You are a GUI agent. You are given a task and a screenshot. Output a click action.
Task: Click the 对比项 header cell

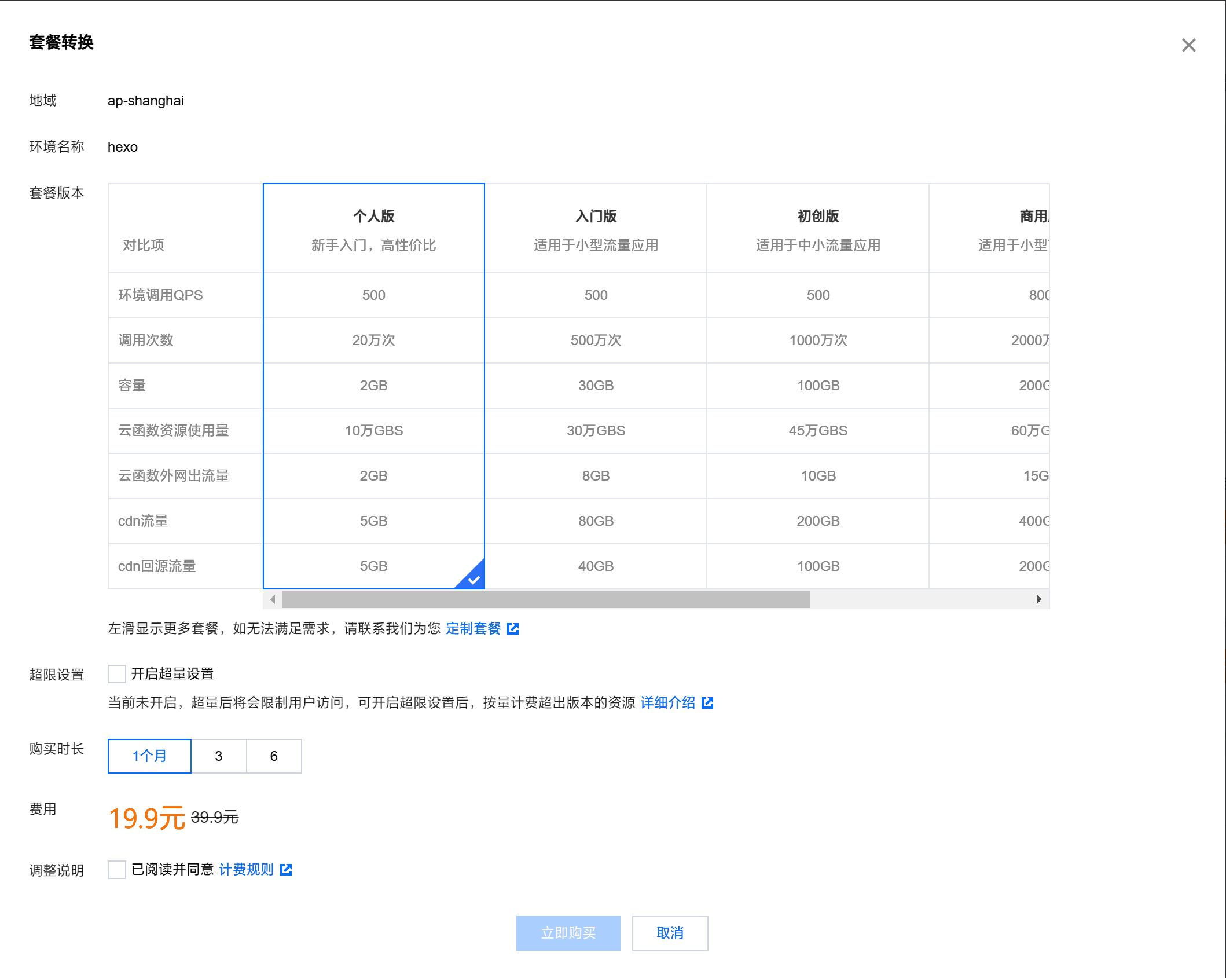pos(185,229)
